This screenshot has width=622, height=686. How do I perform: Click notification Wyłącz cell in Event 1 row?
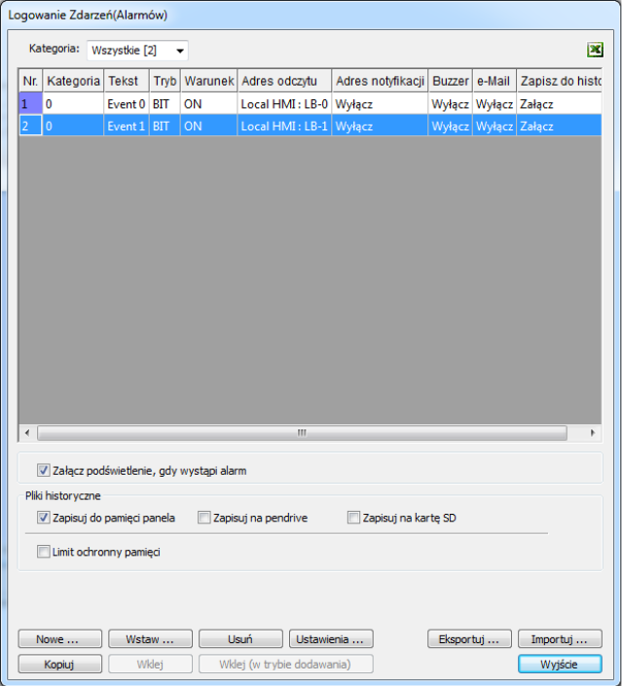[x=380, y=126]
